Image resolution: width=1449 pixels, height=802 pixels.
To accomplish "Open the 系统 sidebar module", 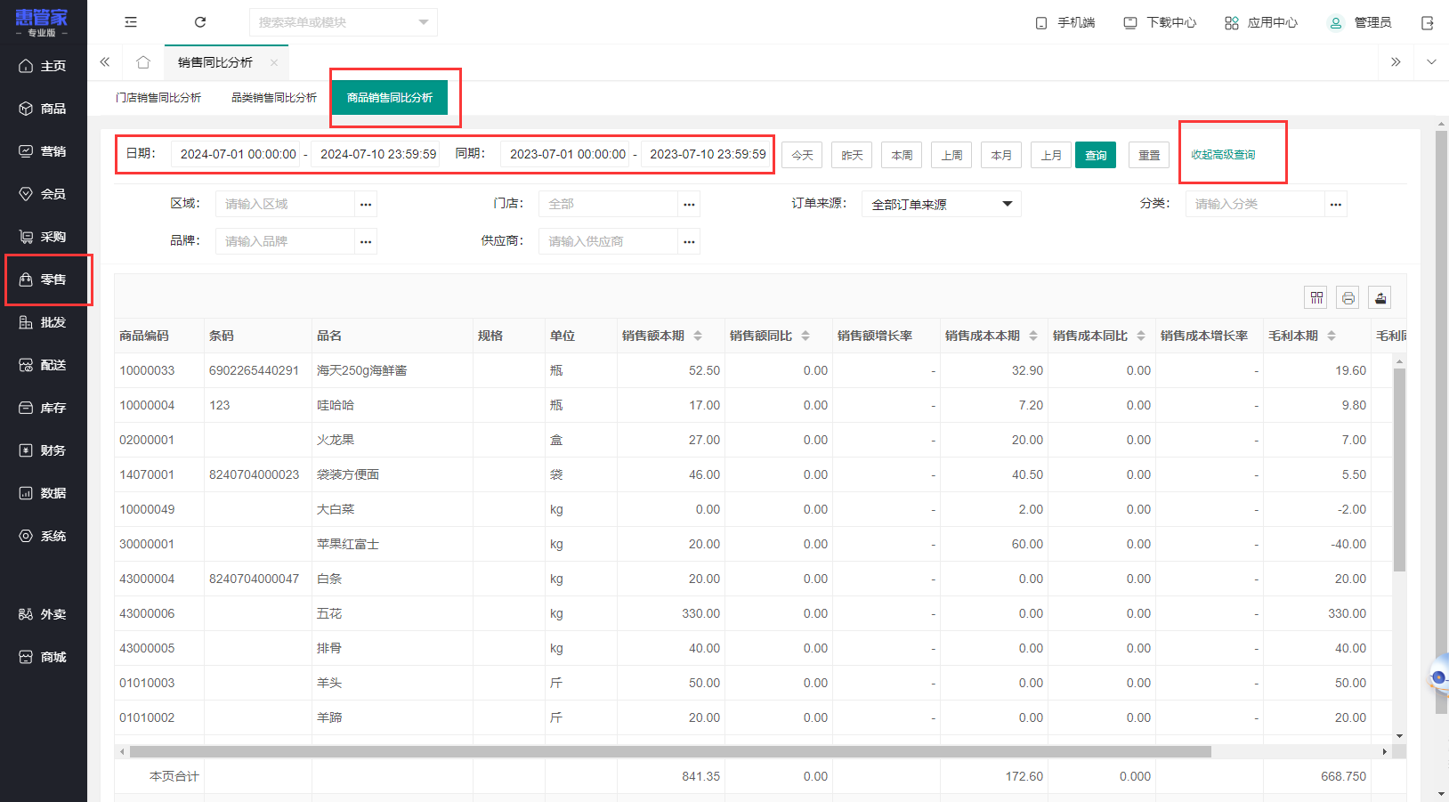I will coord(44,536).
